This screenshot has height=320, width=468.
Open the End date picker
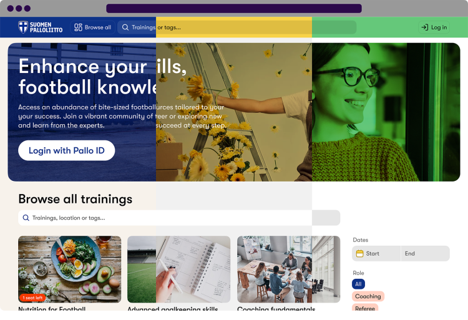426,253
